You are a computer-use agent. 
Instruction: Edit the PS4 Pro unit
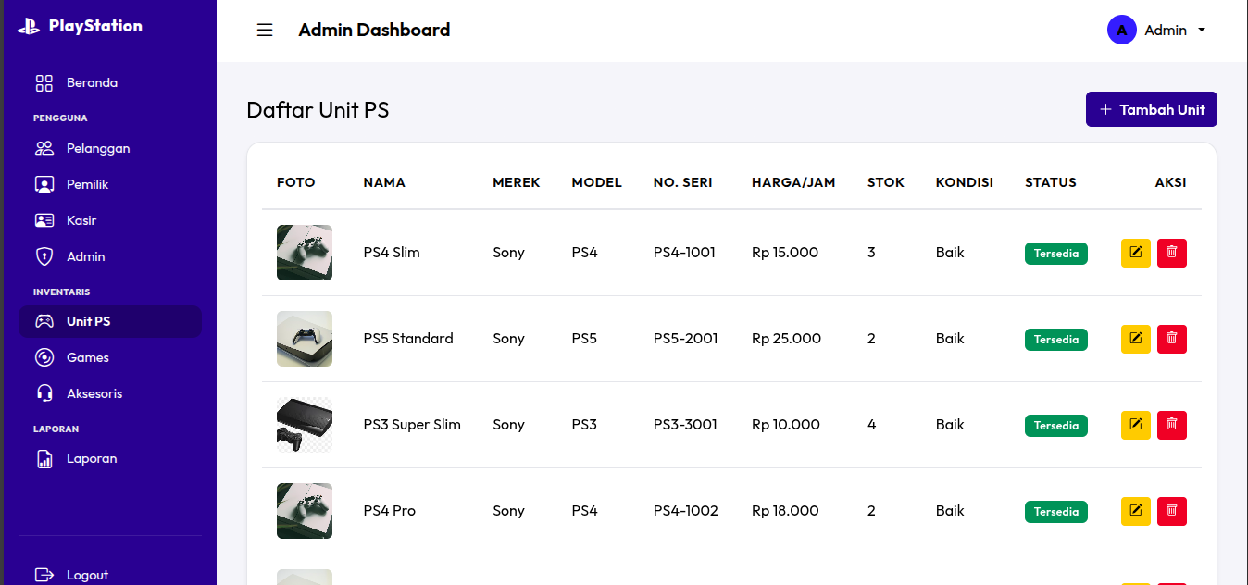1136,511
